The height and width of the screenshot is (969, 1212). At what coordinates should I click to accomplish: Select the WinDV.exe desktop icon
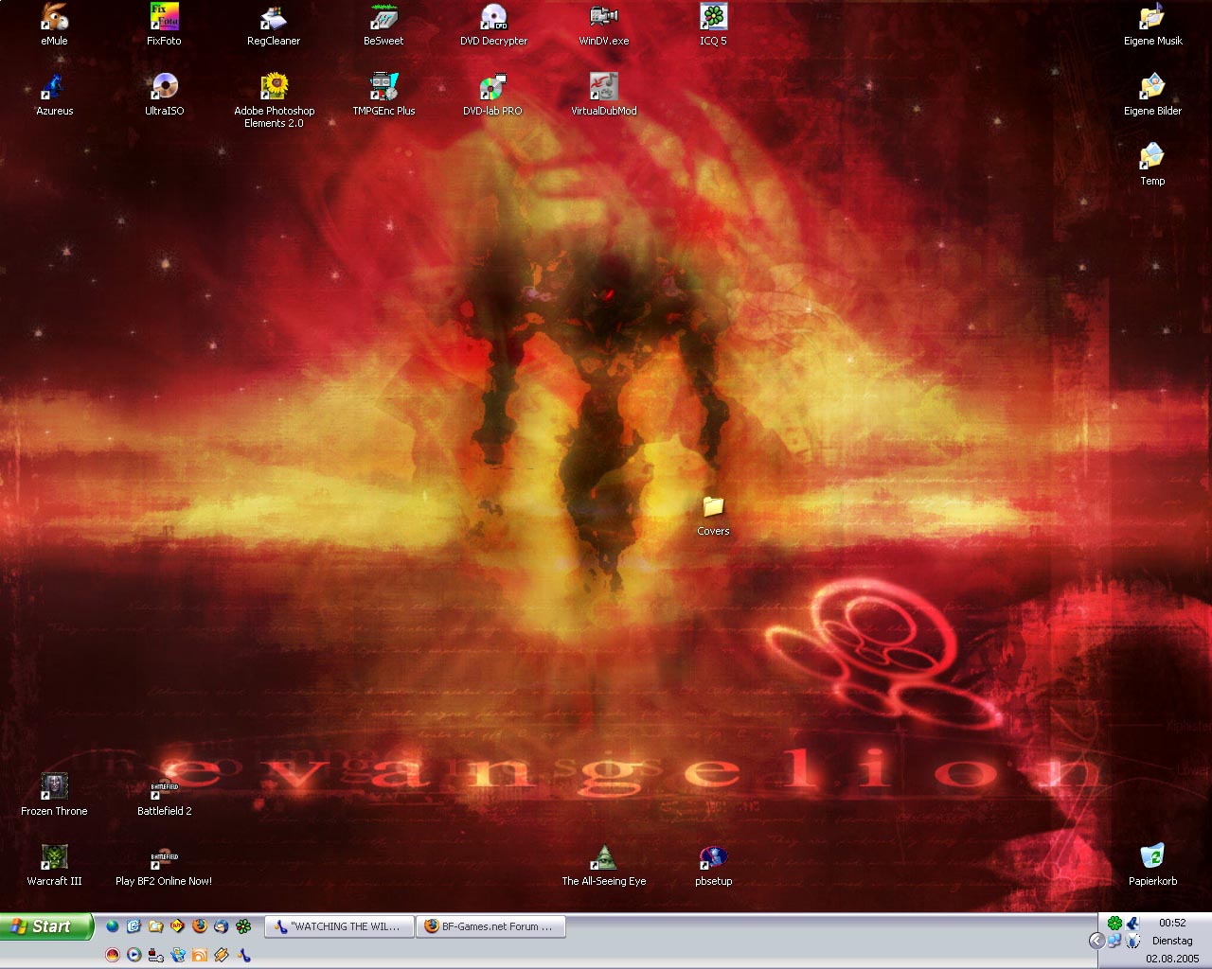pos(603,26)
